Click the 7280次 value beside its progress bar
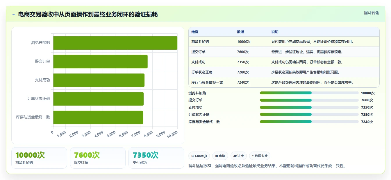The height and width of the screenshot is (180, 391). click(x=367, y=115)
